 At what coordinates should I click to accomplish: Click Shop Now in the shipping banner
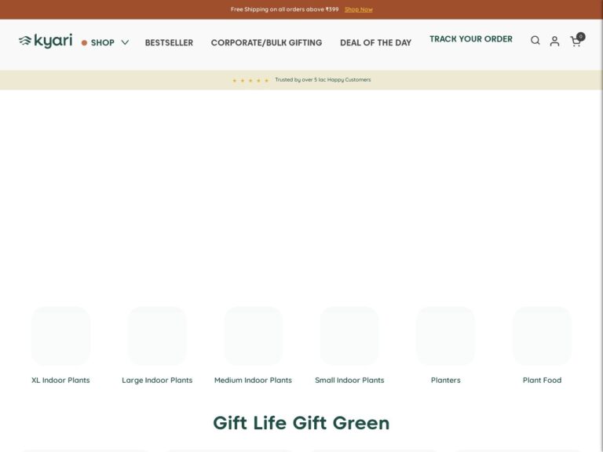click(x=358, y=9)
